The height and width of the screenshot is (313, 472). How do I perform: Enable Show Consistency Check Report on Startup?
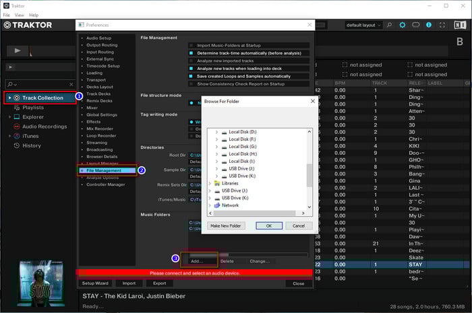[191, 84]
